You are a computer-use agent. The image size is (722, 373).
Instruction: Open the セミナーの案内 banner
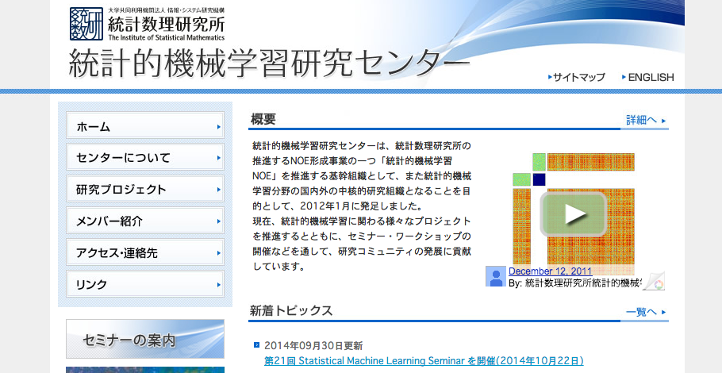145,339
